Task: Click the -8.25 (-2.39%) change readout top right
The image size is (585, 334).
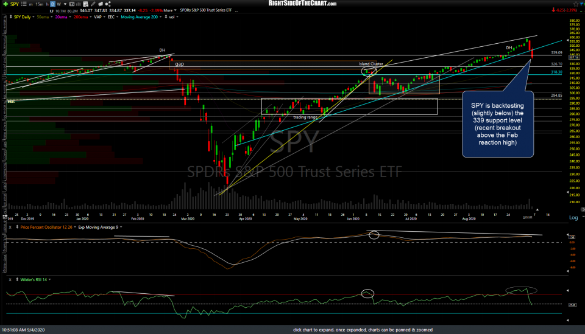Action: pyautogui.click(x=564, y=10)
